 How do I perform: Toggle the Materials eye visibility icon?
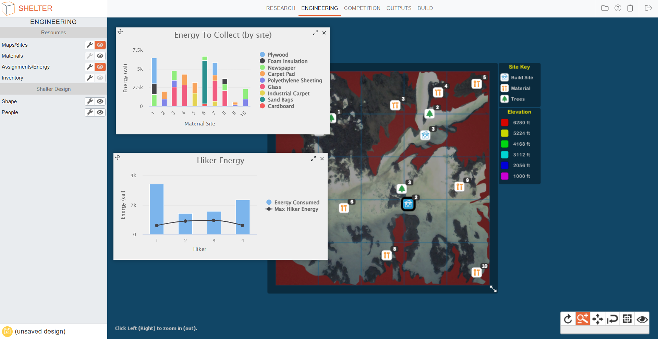(x=100, y=56)
